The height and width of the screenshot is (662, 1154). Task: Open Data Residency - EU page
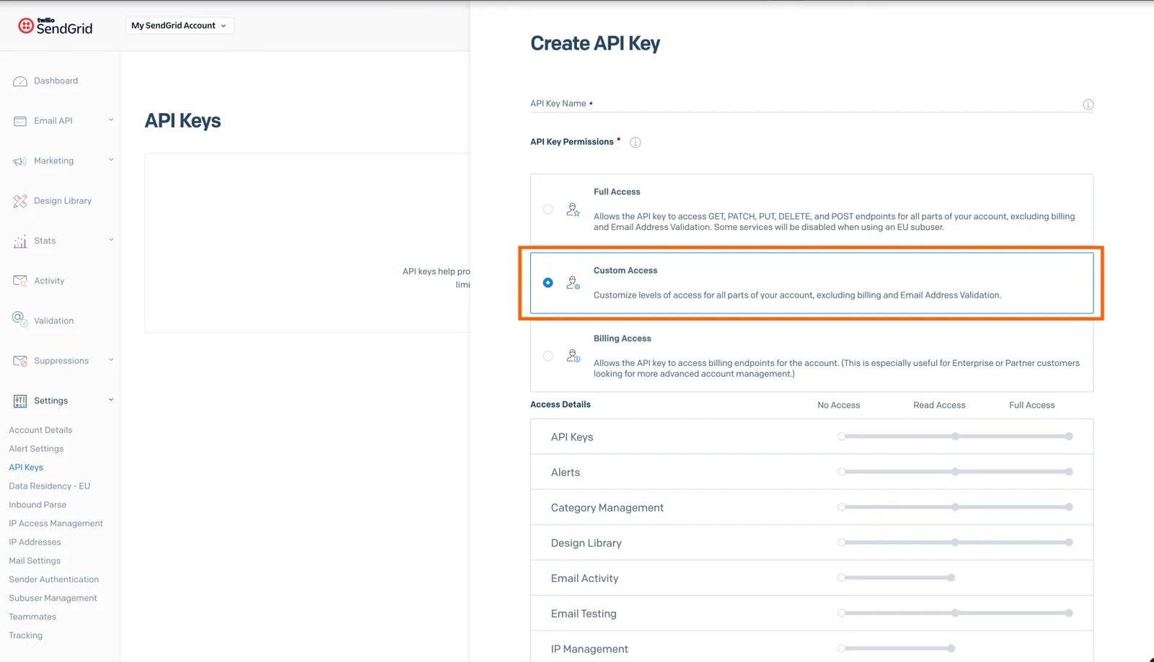pyautogui.click(x=49, y=486)
